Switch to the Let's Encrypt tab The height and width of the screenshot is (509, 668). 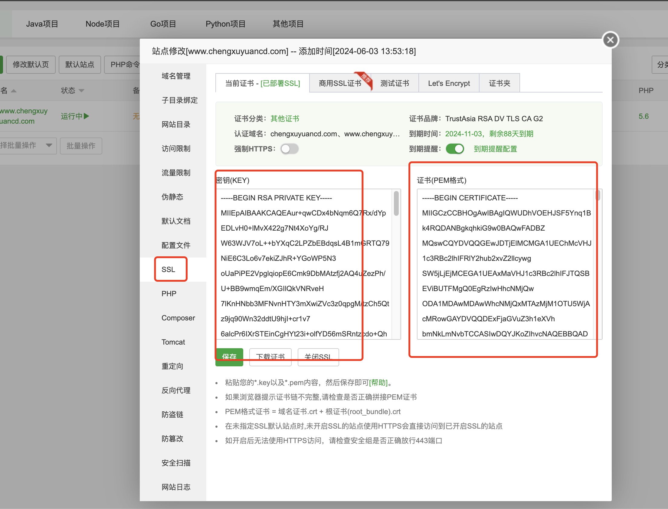click(x=449, y=83)
